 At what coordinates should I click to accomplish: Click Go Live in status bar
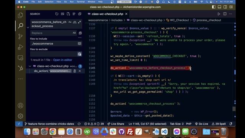201,124
